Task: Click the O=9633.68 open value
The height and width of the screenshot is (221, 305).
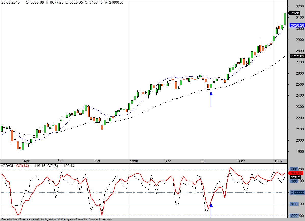Action: click(35, 3)
